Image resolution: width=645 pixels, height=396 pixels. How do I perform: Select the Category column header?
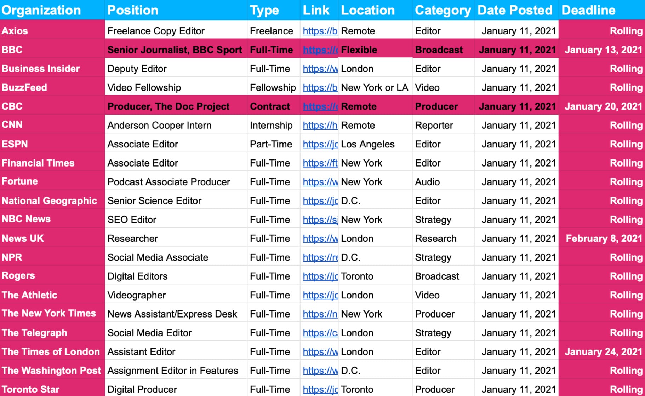tap(443, 10)
